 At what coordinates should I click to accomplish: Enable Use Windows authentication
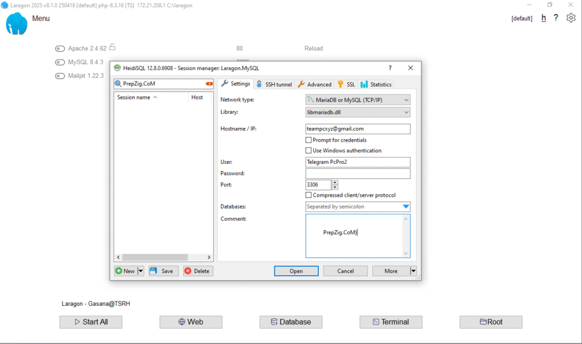tap(308, 150)
